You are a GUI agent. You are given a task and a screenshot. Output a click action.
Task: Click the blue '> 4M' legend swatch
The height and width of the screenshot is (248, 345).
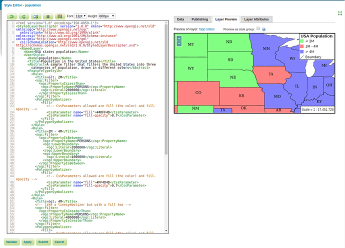(302, 51)
